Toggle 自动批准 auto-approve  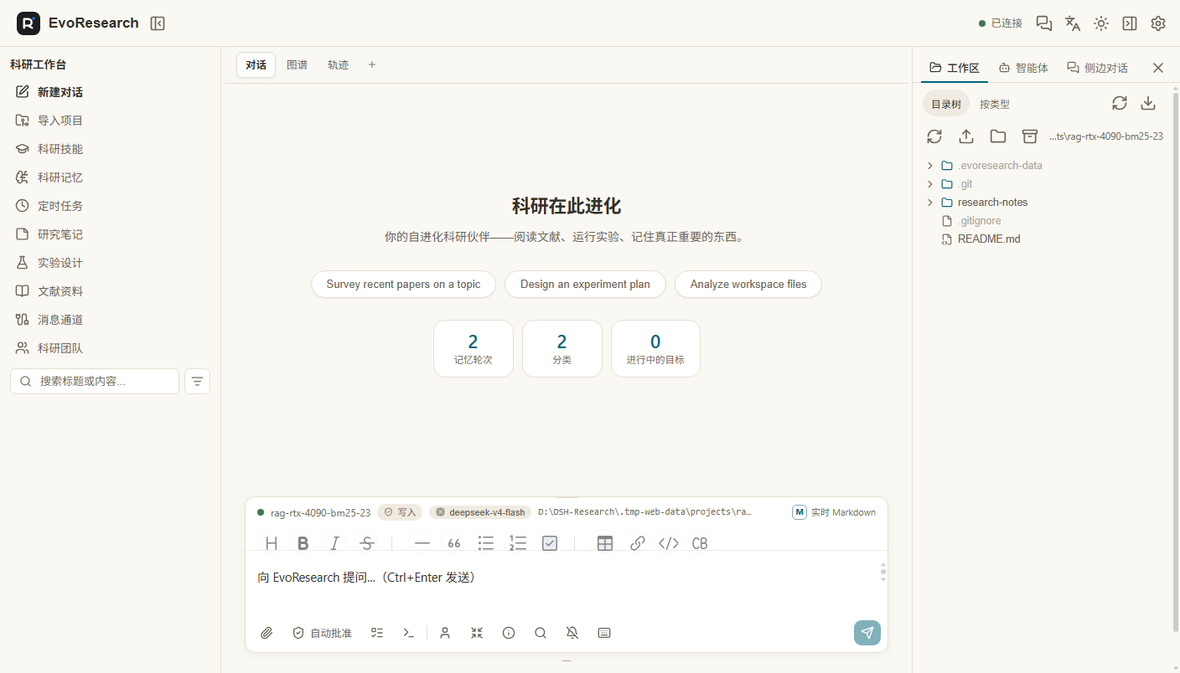[322, 633]
